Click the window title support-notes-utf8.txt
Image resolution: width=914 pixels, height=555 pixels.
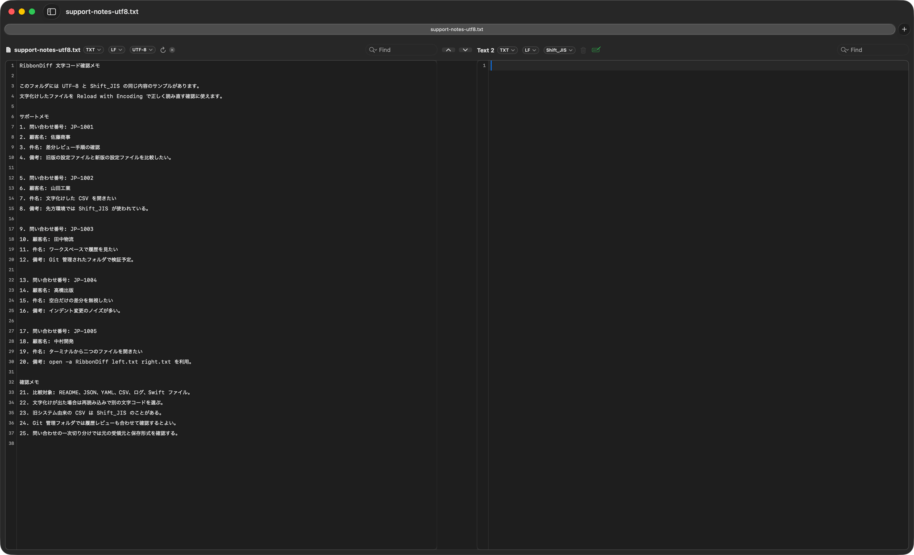pos(102,12)
